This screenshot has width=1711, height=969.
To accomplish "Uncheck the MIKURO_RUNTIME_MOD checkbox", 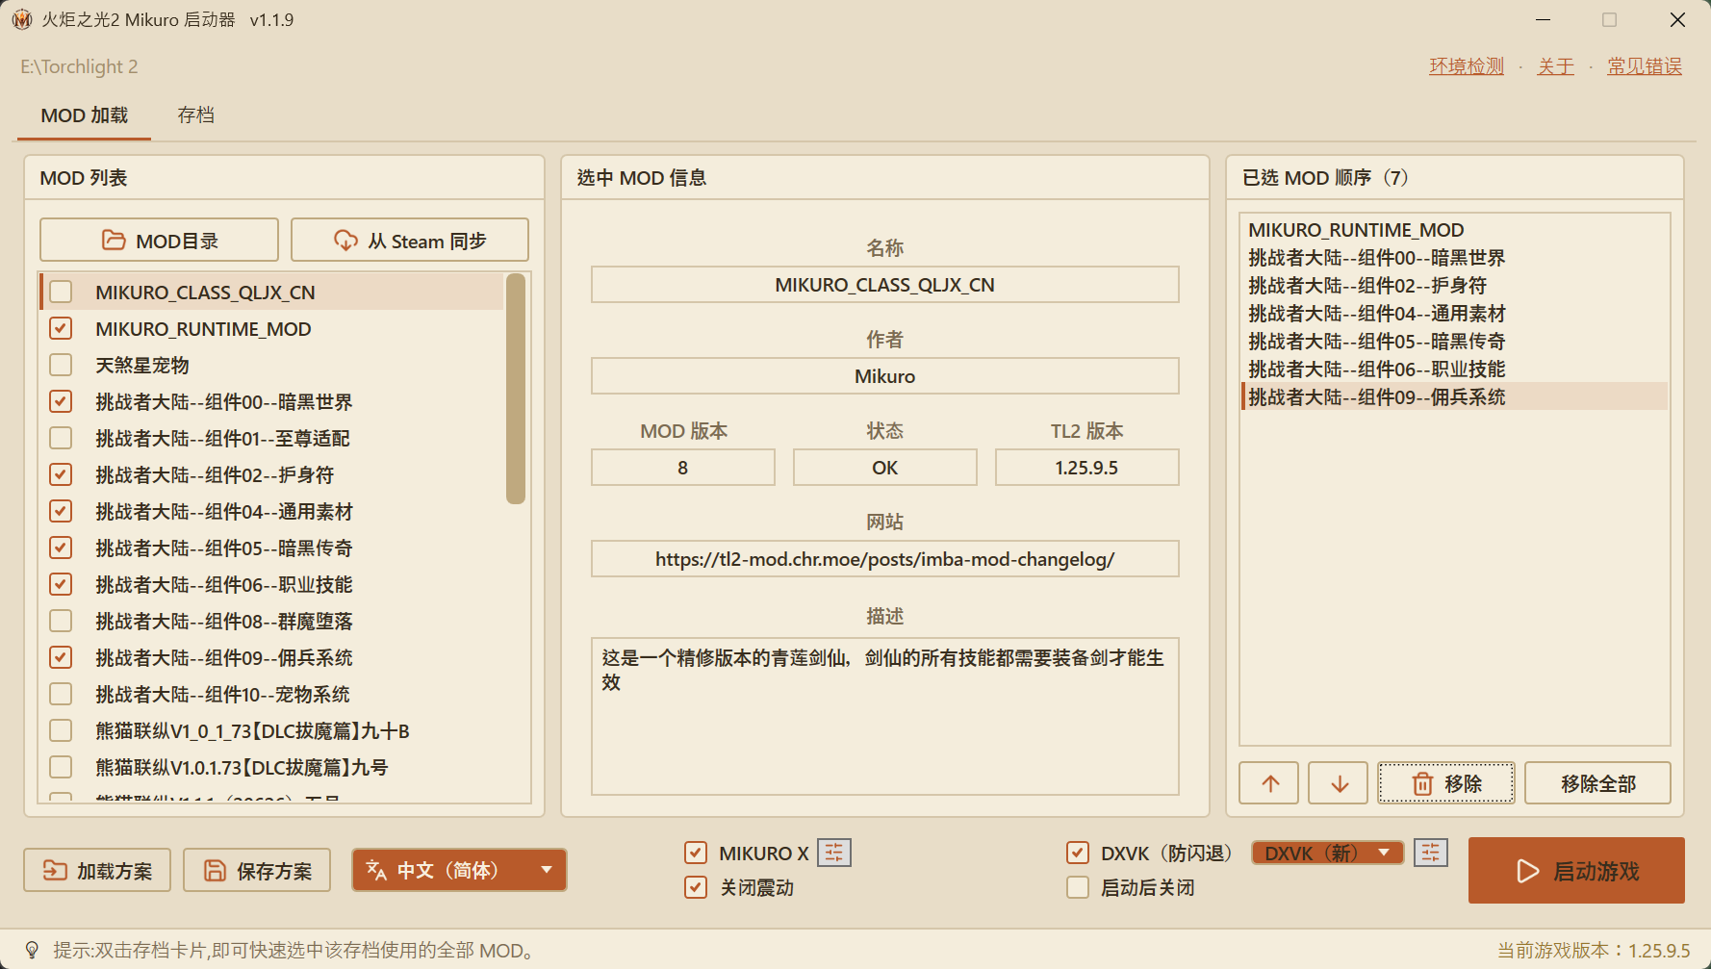I will pyautogui.click(x=61, y=328).
